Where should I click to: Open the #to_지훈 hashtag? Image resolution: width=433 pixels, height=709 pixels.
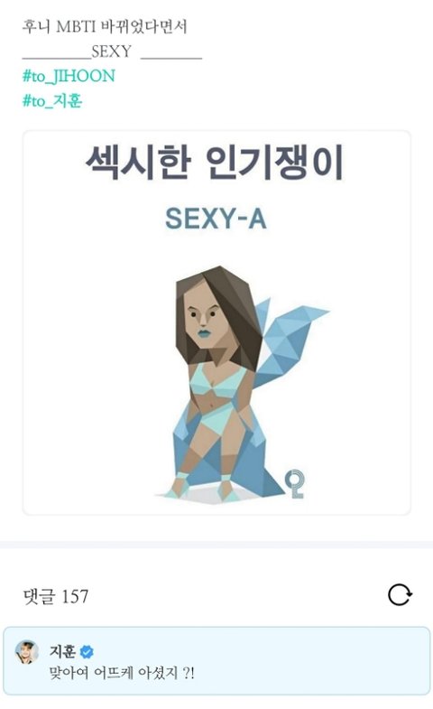click(52, 100)
